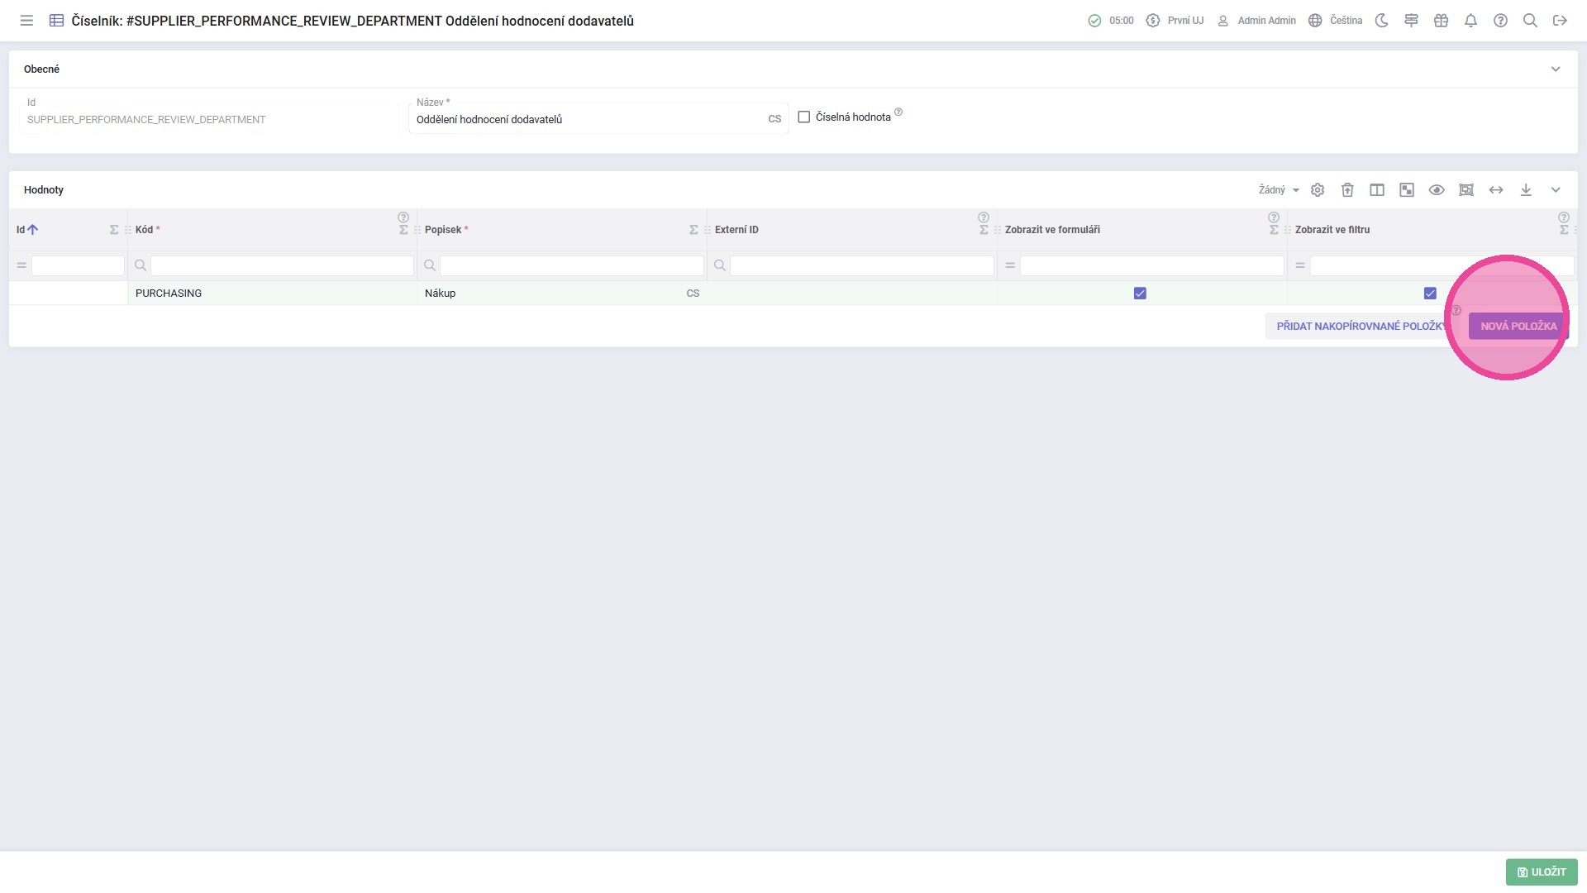The image size is (1587, 893).
Task: Open the Admin Admin user profile
Action: 1256,21
